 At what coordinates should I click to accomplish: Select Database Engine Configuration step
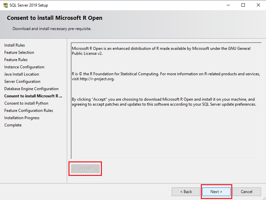click(31, 89)
